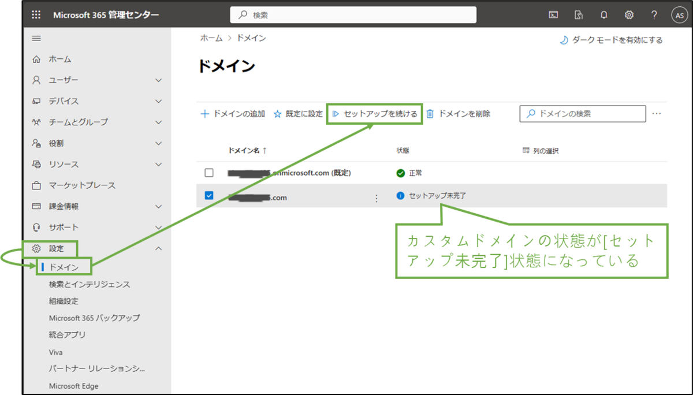
Task: Expand the 役割 menu chevron
Action: [159, 143]
